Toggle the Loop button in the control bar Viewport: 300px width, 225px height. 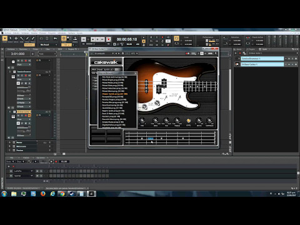(x=176, y=38)
